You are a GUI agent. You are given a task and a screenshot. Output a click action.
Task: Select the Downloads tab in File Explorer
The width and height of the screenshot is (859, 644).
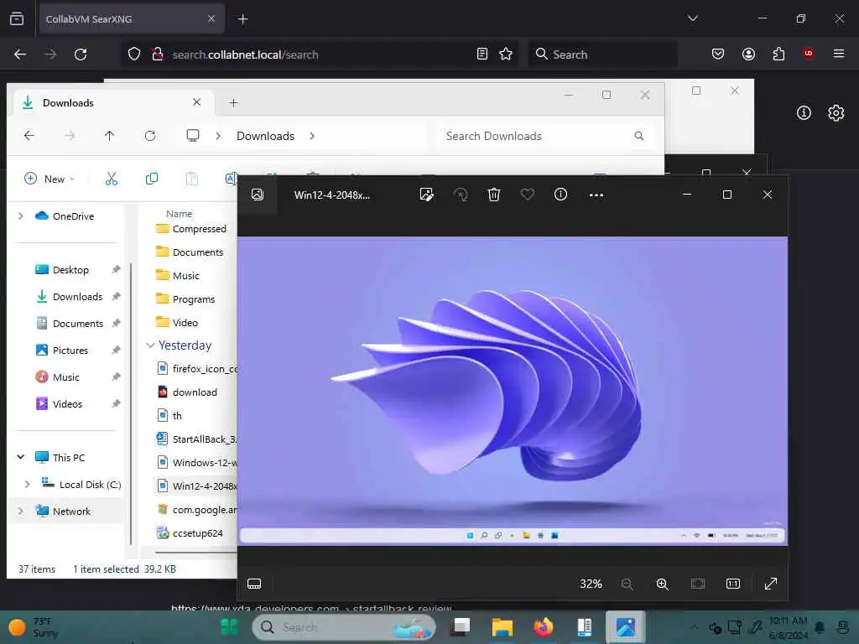pyautogui.click(x=113, y=102)
